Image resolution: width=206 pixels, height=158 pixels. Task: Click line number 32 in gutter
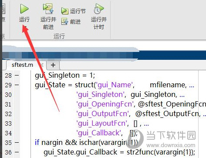tap(8, 114)
